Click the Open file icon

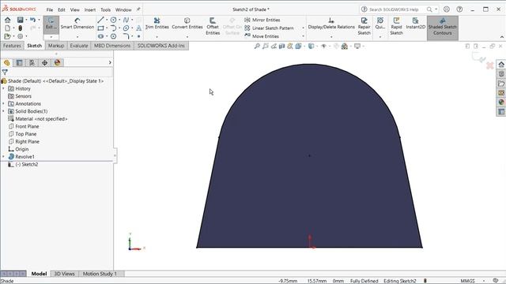(7, 36)
